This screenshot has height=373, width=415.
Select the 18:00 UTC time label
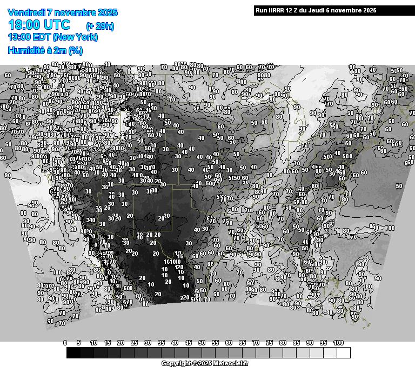(x=39, y=25)
